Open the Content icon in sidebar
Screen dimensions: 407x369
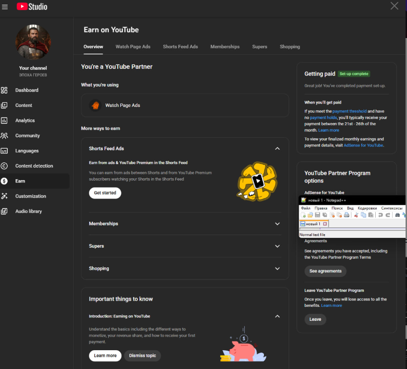[4, 105]
